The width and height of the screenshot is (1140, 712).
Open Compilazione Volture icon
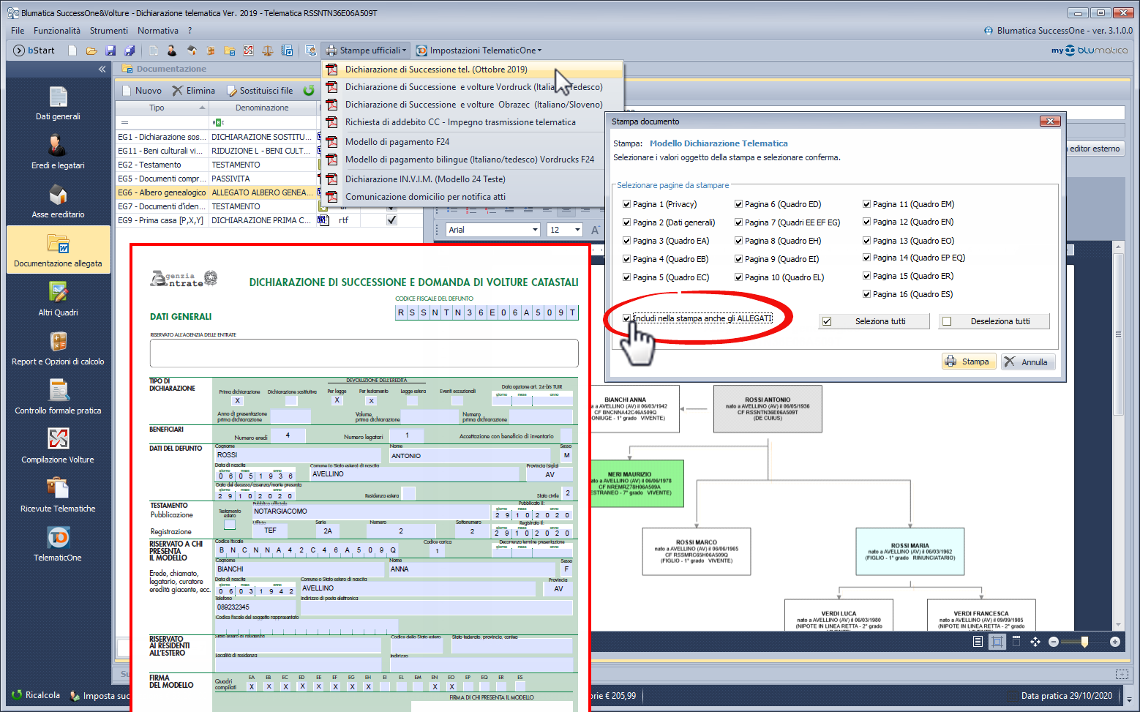[58, 440]
